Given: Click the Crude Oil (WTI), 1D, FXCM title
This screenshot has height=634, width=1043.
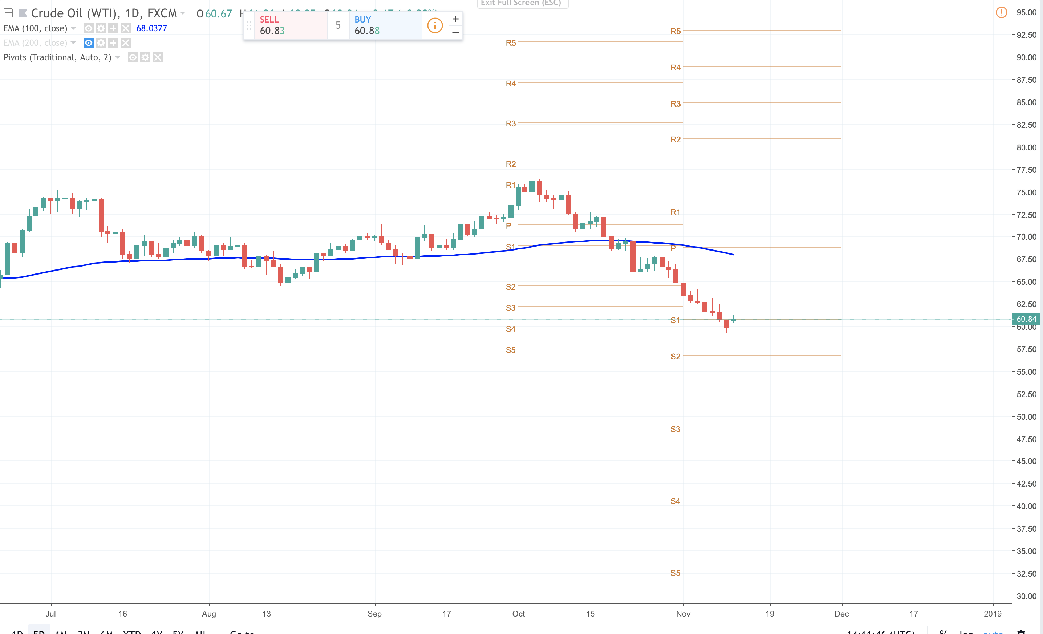Looking at the screenshot, I should (104, 13).
